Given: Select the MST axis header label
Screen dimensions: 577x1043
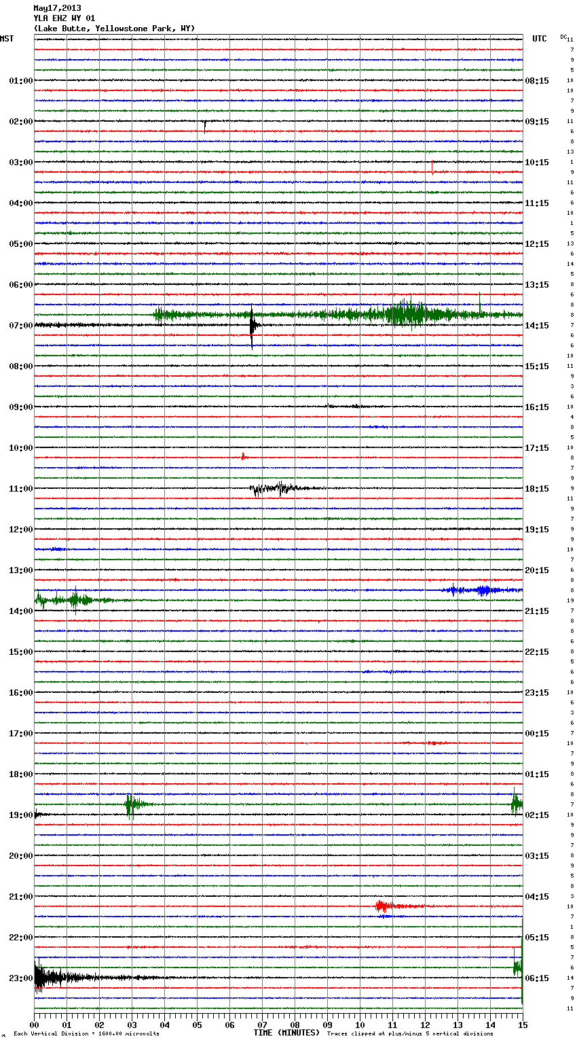Looking at the screenshot, I should point(7,39).
